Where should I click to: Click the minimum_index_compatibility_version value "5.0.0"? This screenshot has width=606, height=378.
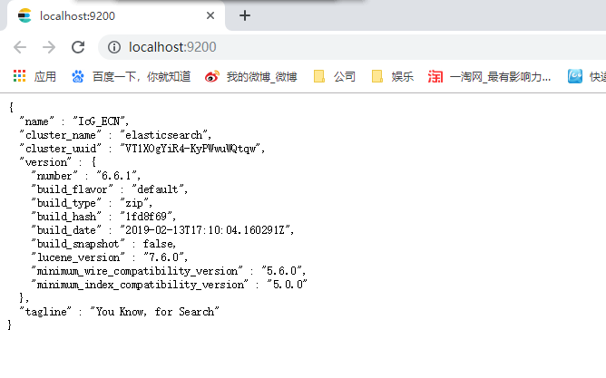(x=288, y=284)
